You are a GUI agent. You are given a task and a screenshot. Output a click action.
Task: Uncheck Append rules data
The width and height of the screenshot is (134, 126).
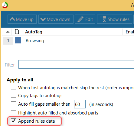click(14, 121)
